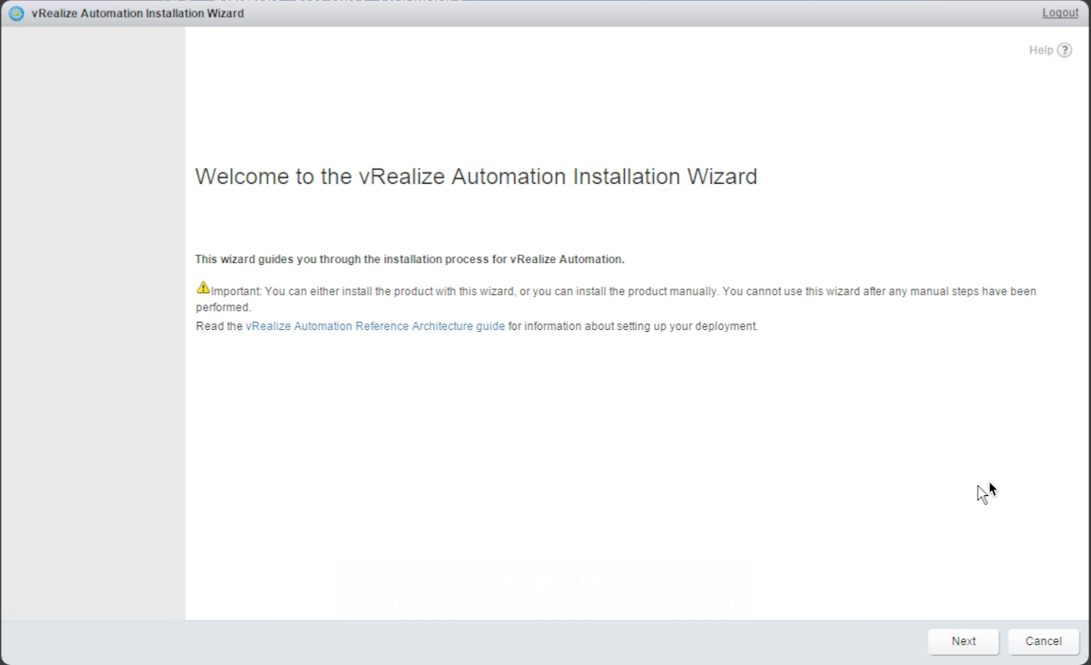Click the Help question mark icon

tap(1065, 50)
